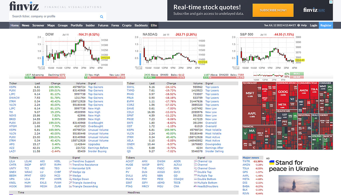Click the search magnifier icon
This screenshot has height=195, width=341.
(x=101, y=16)
